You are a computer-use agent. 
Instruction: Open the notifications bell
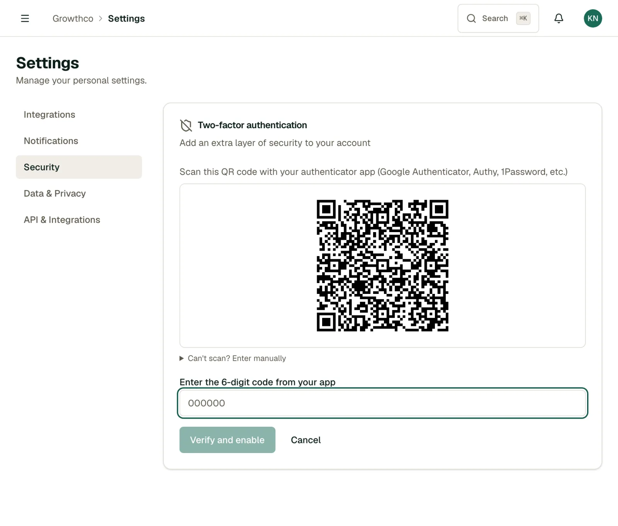(559, 19)
